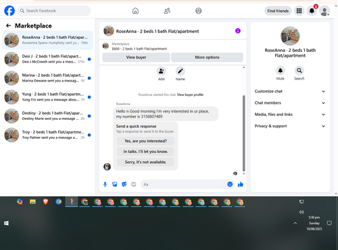Click RoseAnna's message bubble with phone number

pos(166,114)
